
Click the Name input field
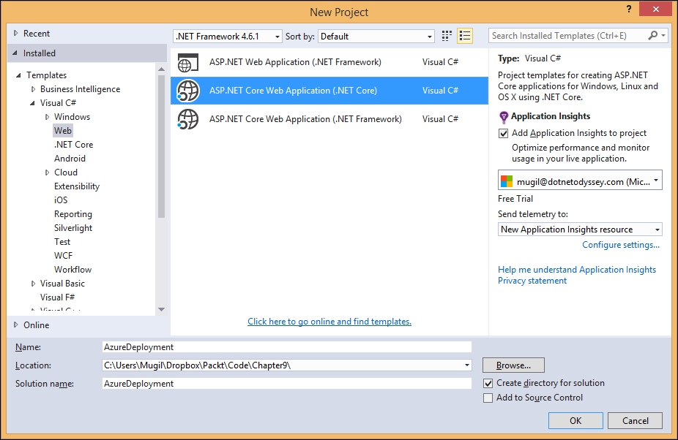287,346
